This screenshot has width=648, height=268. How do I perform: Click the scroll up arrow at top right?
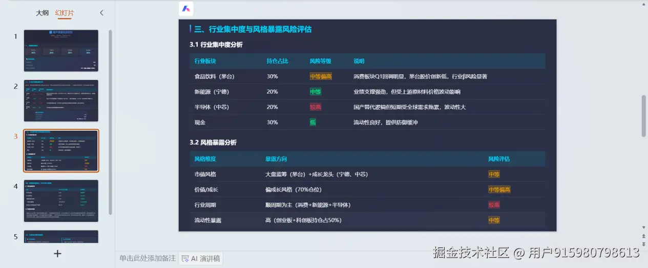click(644, 4)
